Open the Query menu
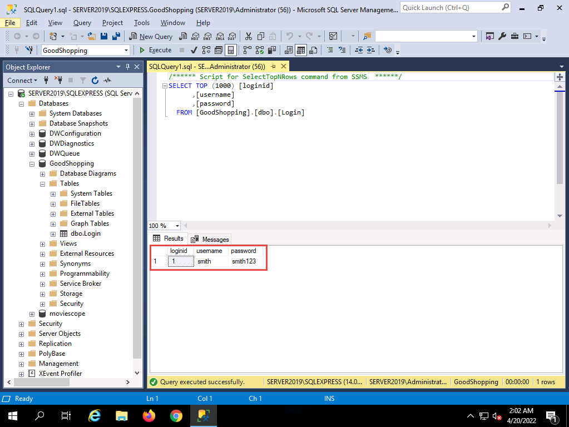 [x=82, y=23]
